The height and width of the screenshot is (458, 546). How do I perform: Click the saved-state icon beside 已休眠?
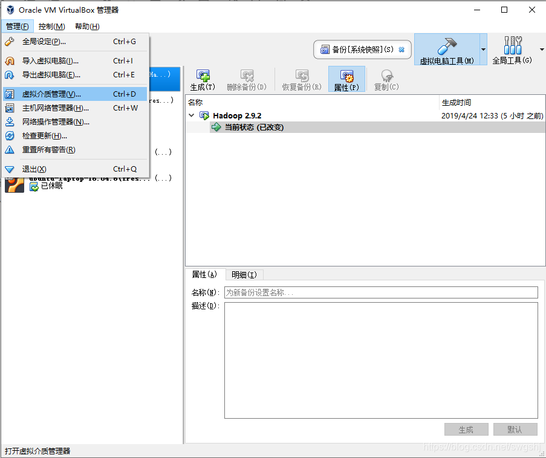click(34, 187)
